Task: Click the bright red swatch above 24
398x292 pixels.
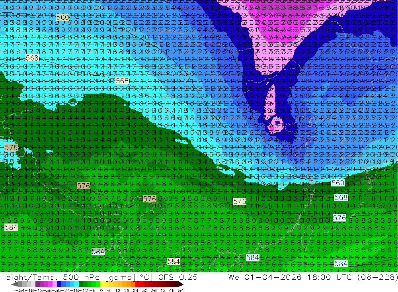Action: point(138,284)
